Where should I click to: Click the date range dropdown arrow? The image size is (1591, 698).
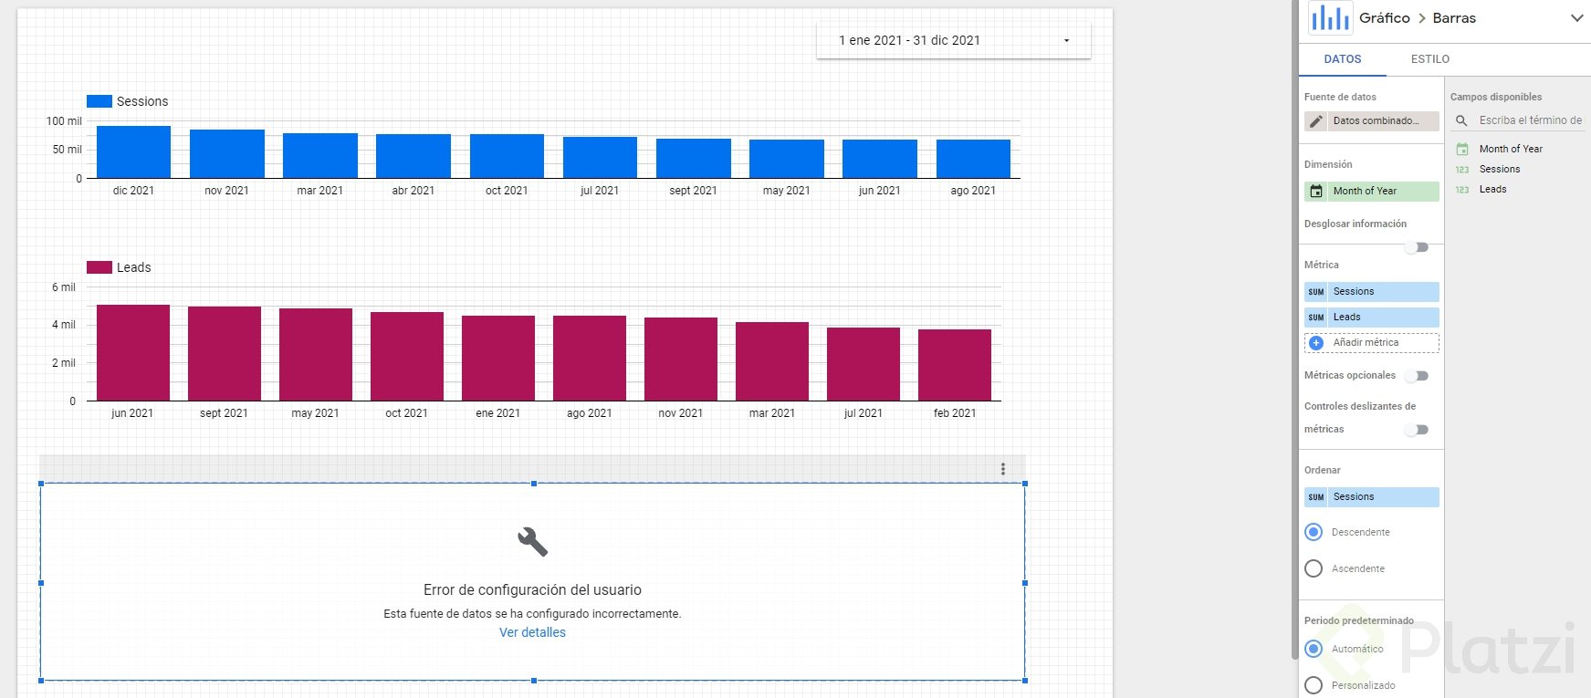pyautogui.click(x=1066, y=41)
